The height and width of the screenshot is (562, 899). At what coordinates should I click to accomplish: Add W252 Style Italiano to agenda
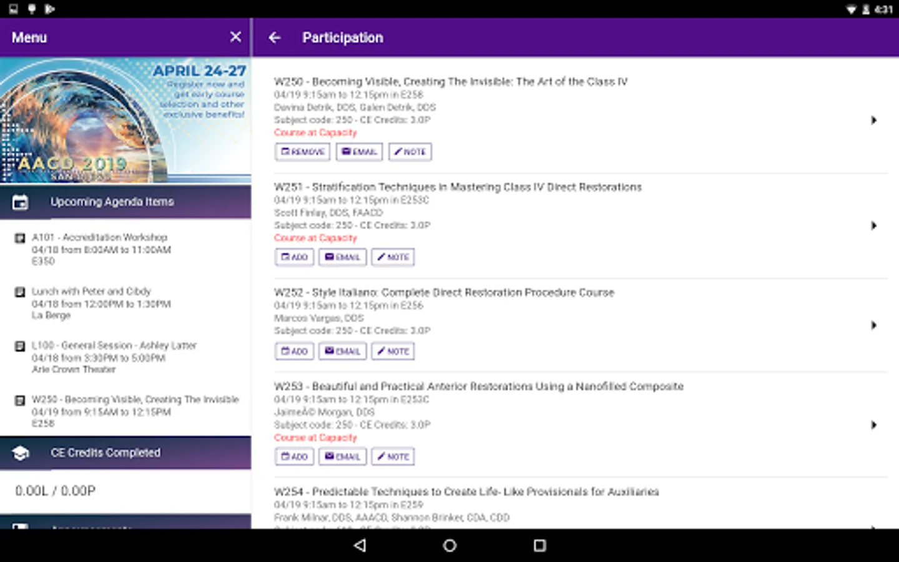point(295,351)
